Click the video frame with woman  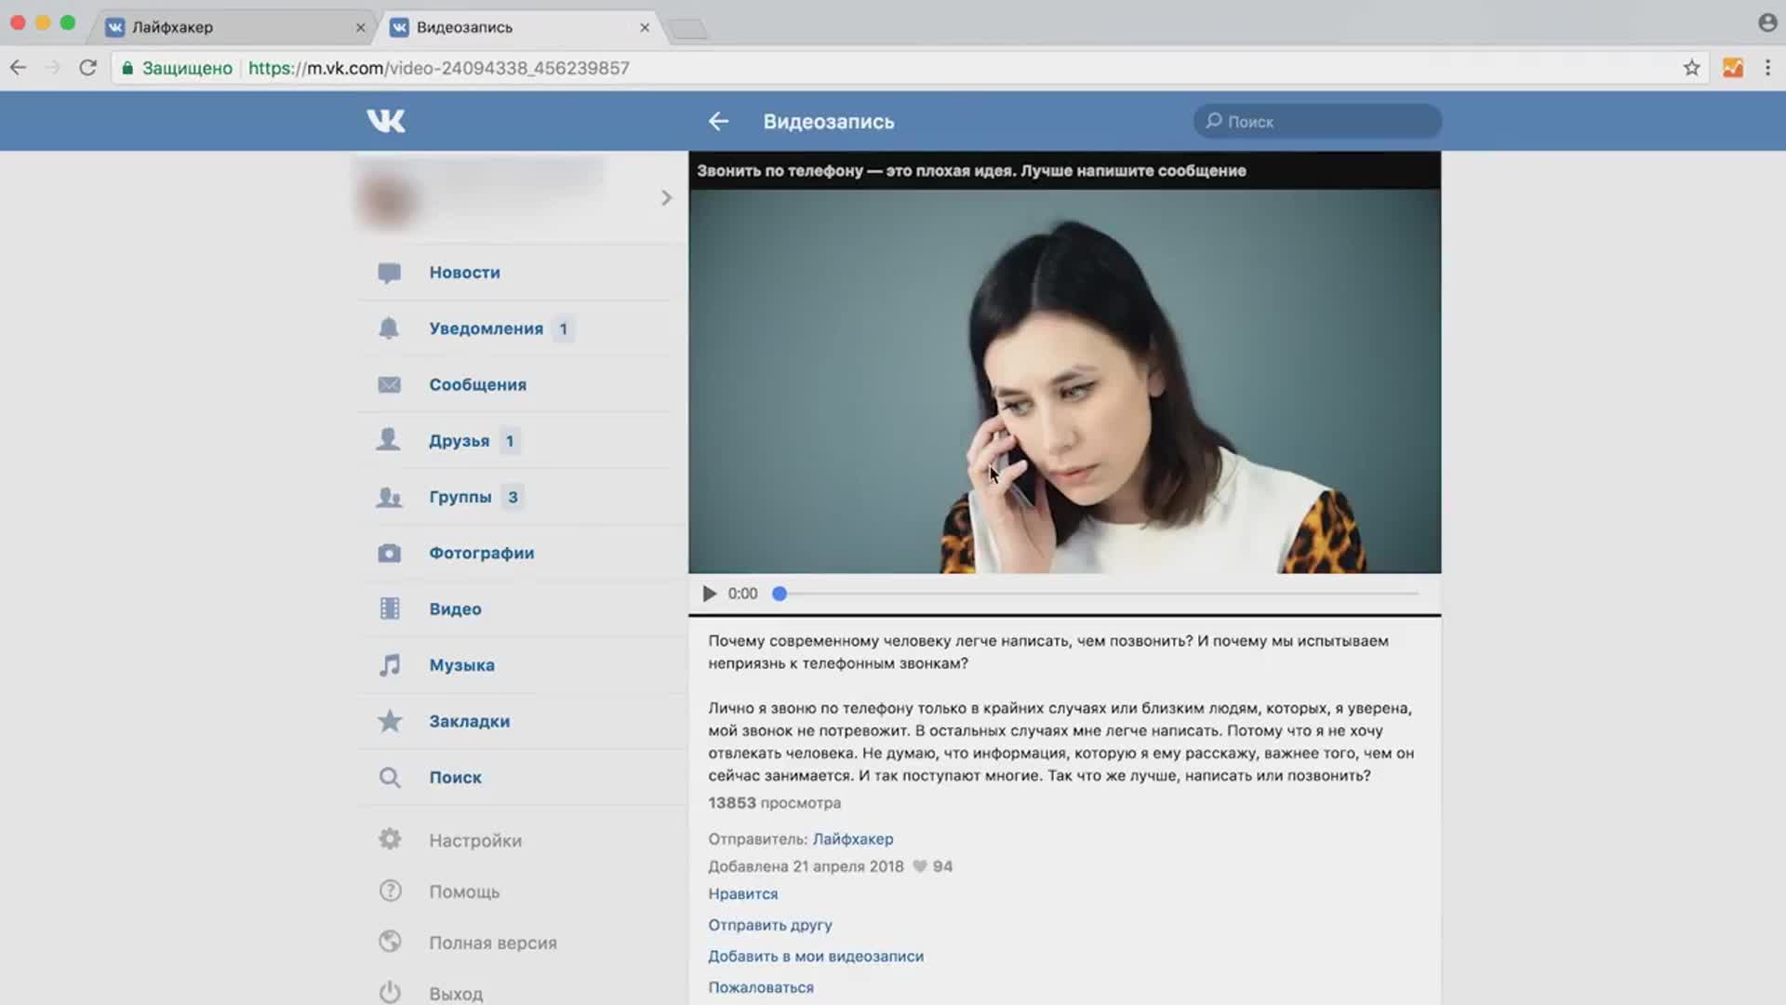1064,381
